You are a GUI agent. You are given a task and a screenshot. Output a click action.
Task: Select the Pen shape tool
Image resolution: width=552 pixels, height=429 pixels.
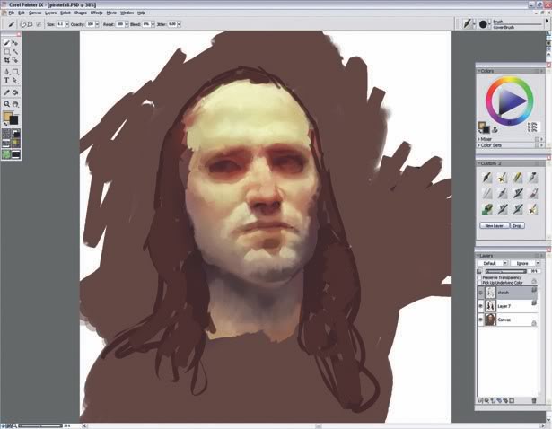(6, 72)
